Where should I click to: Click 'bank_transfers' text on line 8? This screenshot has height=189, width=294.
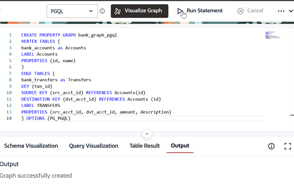point(39,80)
